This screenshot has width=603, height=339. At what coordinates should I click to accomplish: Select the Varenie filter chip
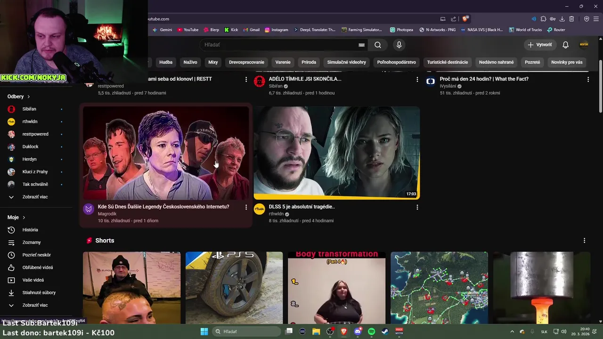coord(283,62)
